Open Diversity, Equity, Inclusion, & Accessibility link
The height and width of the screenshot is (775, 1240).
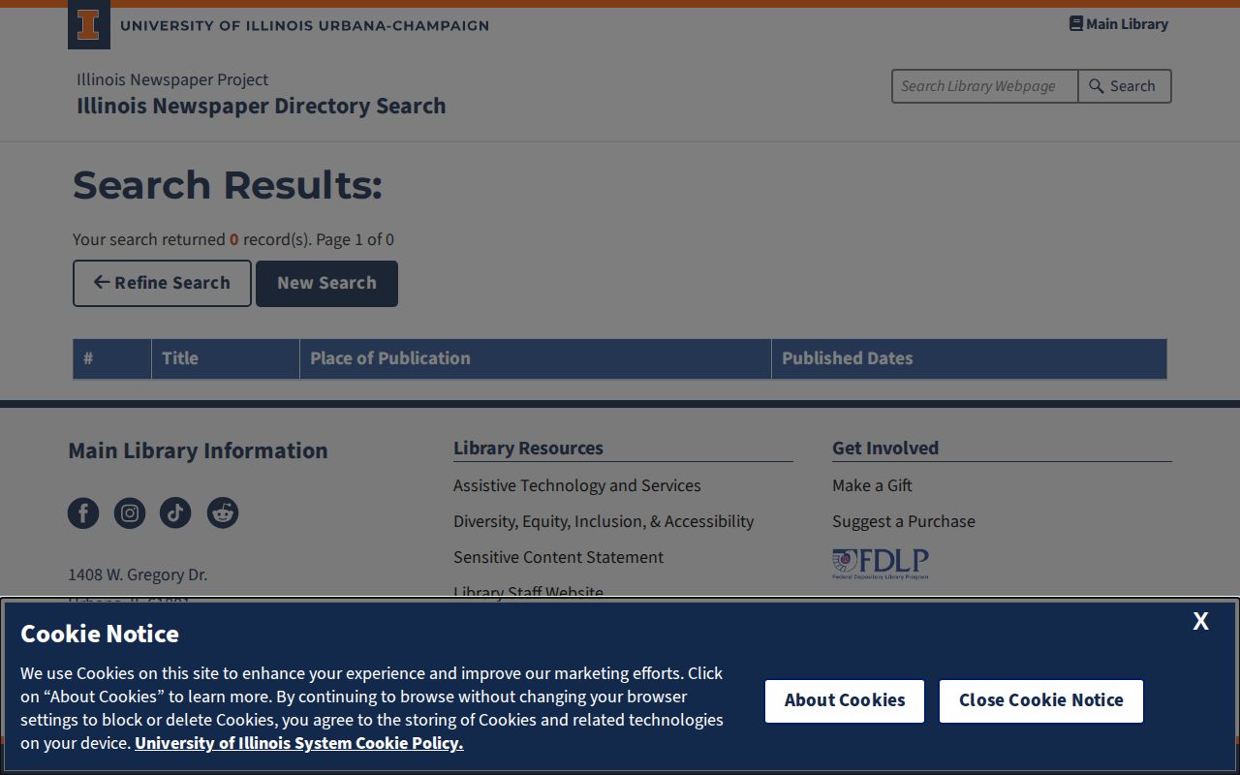[604, 521]
